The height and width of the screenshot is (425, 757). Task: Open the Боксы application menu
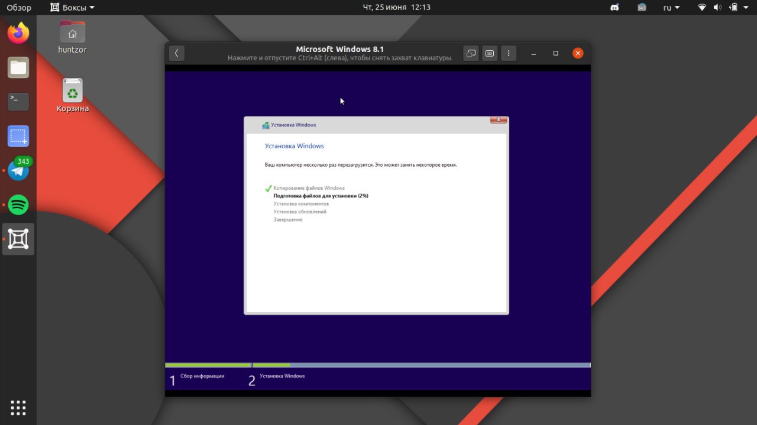(x=72, y=8)
